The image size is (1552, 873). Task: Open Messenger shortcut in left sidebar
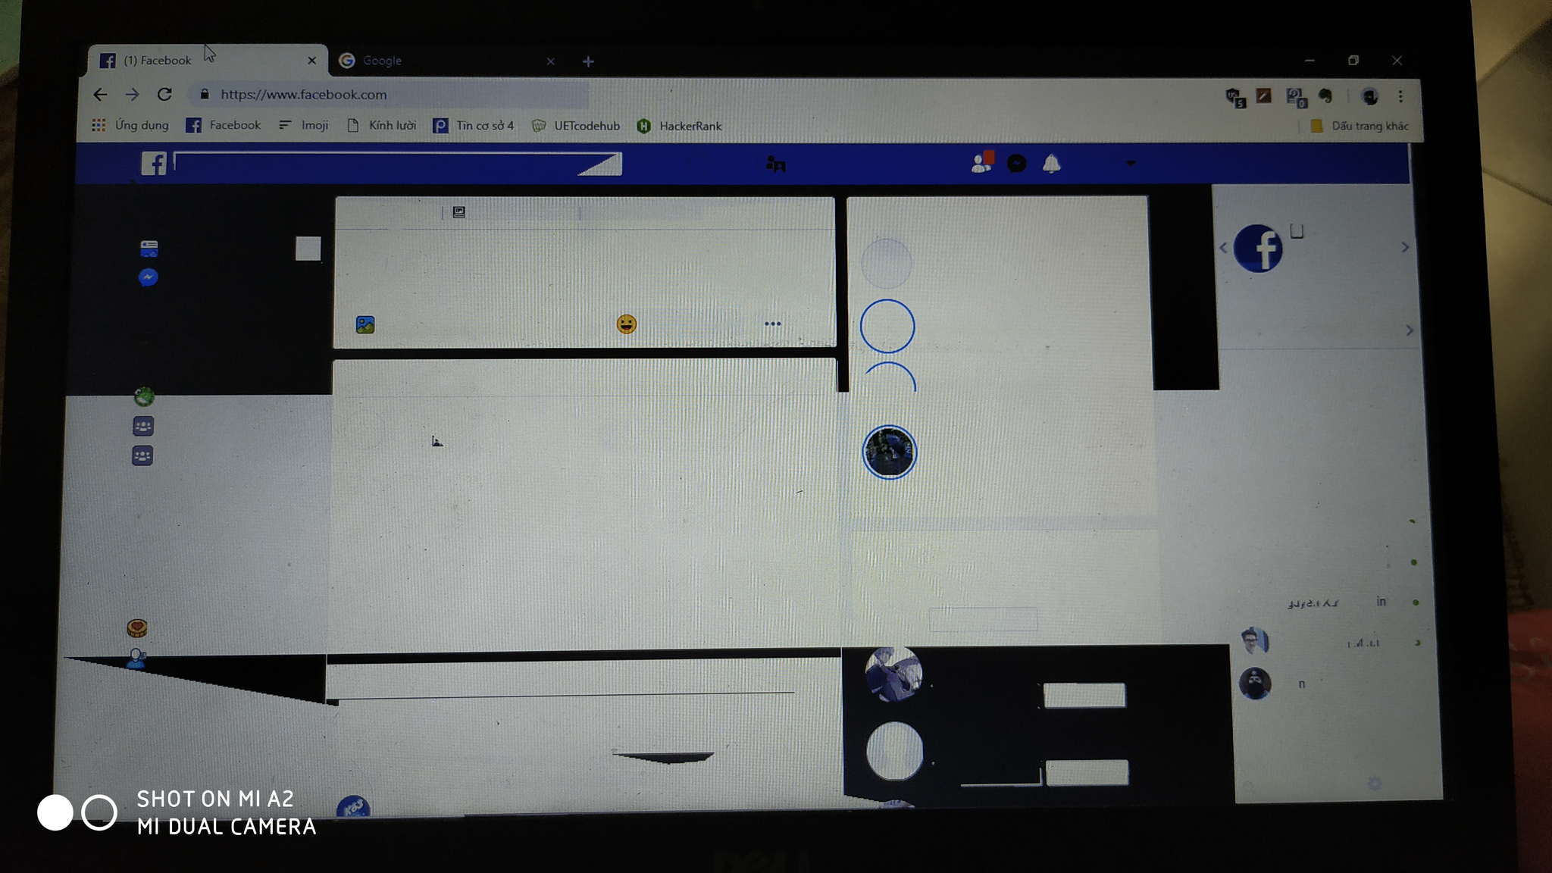(x=149, y=277)
